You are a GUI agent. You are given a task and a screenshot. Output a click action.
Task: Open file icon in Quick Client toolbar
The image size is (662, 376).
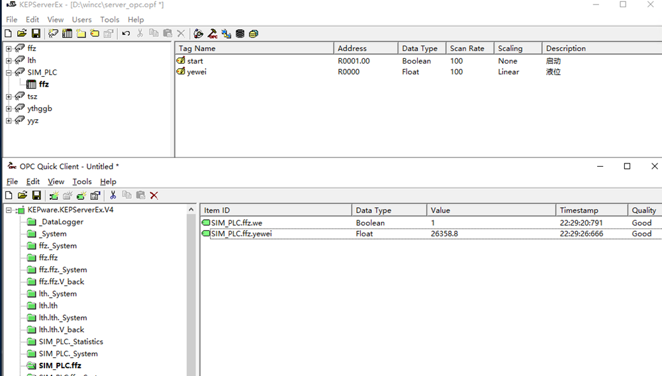22,195
